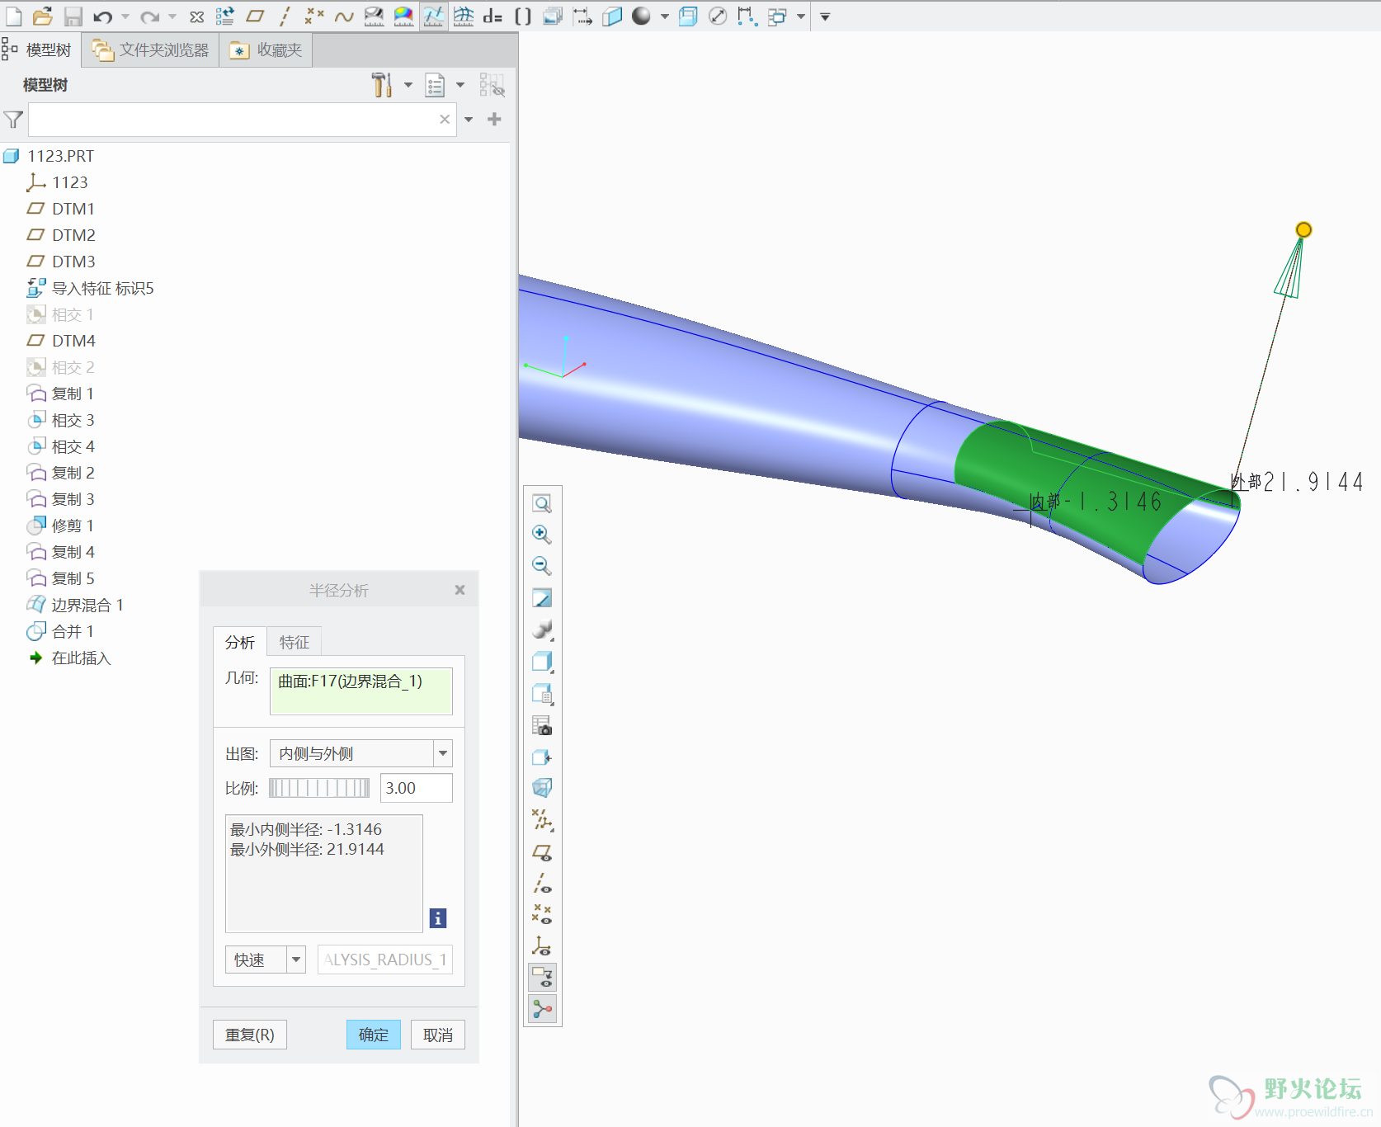The height and width of the screenshot is (1127, 1381).
Task: Click the 重复(R) button
Action: coord(250,1035)
